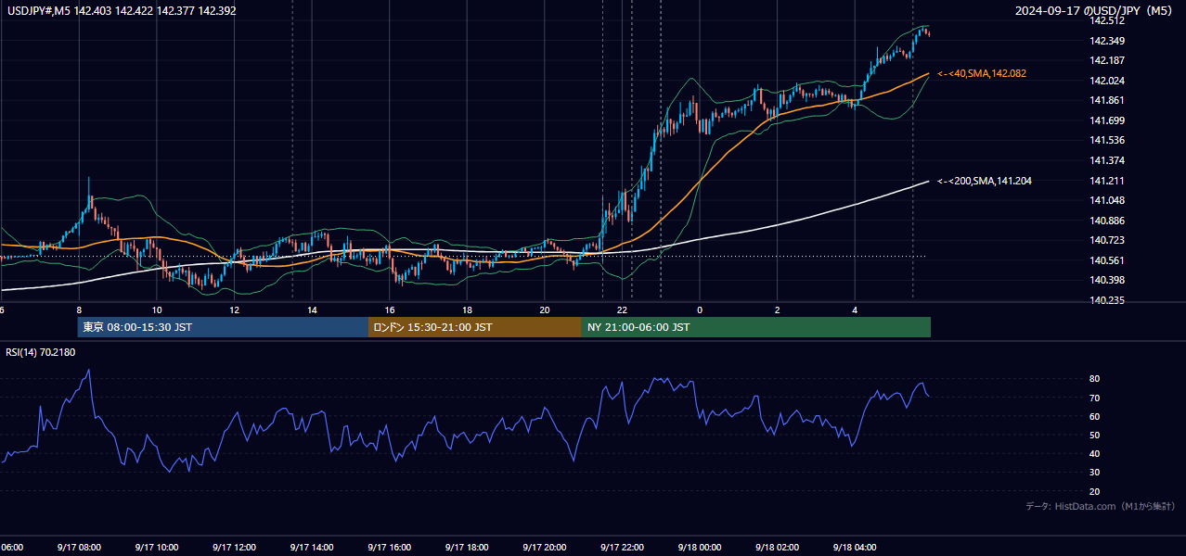Click the 141.211 price axis label
The height and width of the screenshot is (556, 1186).
coord(1107,180)
